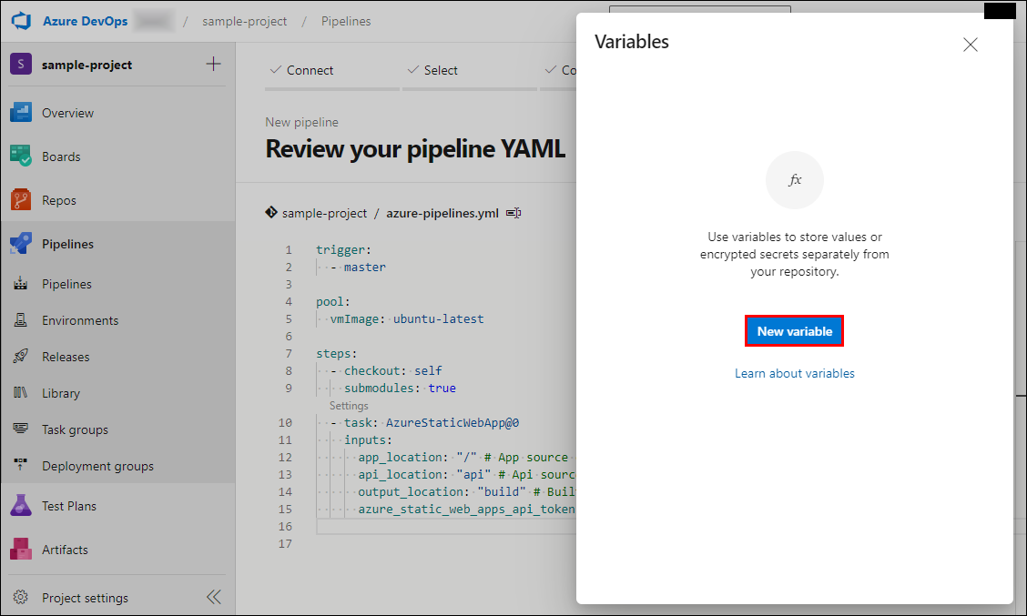Image resolution: width=1027 pixels, height=616 pixels.
Task: Select the Test Plans label in sidebar
Action: coord(69,506)
